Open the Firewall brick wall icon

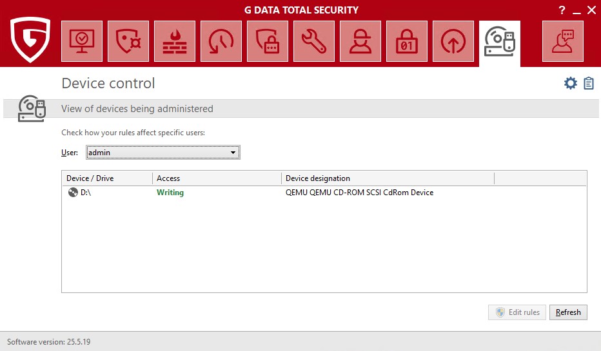point(175,41)
